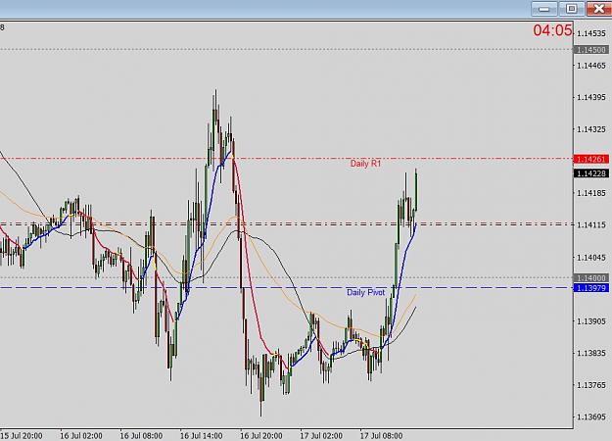Click the 16 Jul 14:00 time label

tap(202, 435)
